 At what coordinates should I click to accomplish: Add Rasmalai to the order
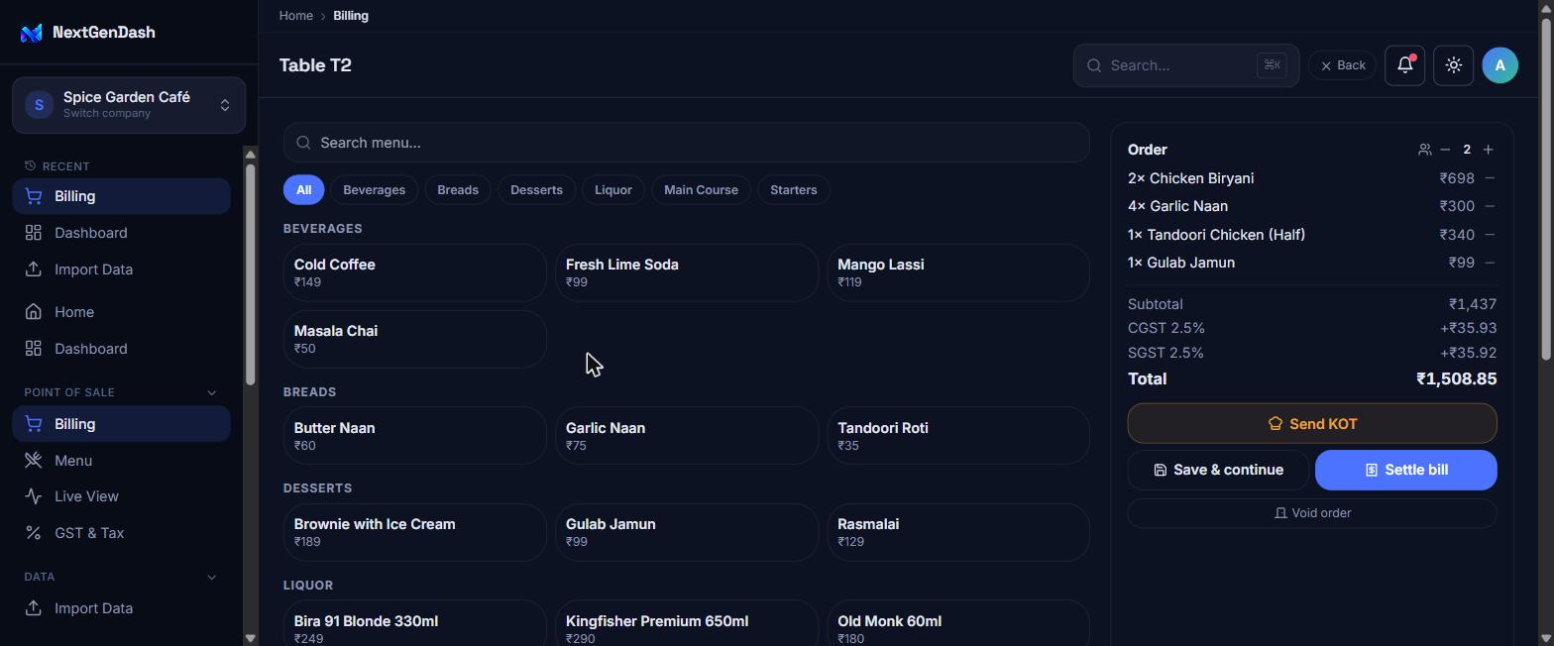click(x=958, y=532)
